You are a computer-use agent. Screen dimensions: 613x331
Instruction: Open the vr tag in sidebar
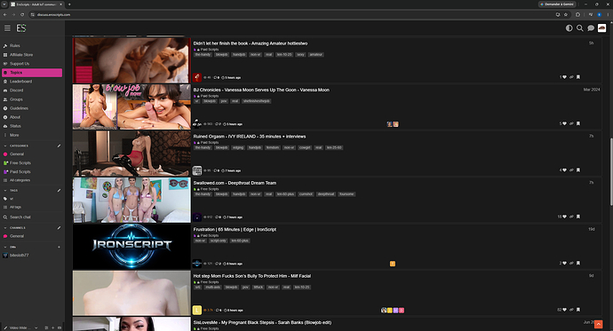(32, 199)
